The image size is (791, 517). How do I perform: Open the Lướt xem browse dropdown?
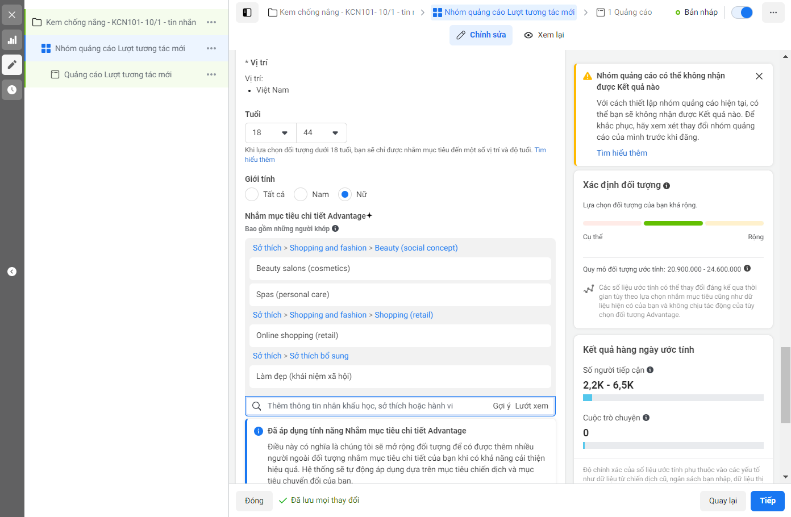coord(532,406)
